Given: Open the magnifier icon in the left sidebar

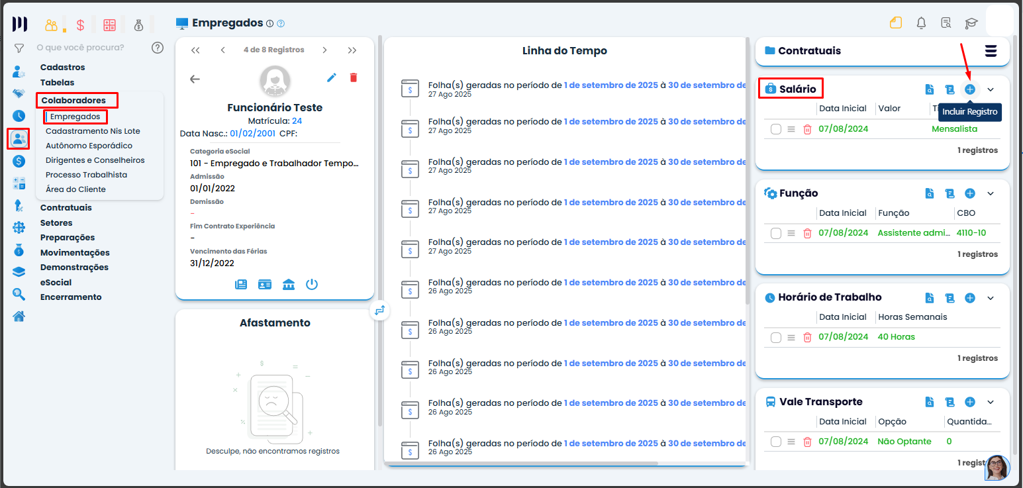Looking at the screenshot, I should click(x=19, y=295).
